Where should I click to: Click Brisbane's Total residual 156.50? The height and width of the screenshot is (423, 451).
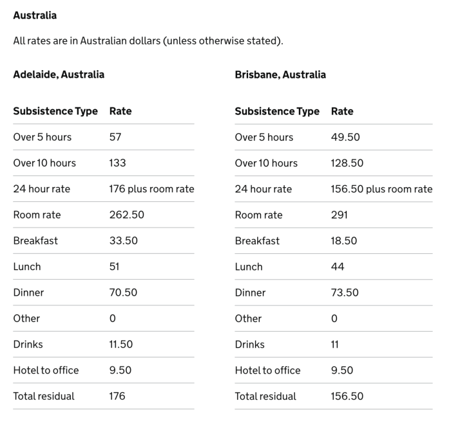[x=347, y=396]
